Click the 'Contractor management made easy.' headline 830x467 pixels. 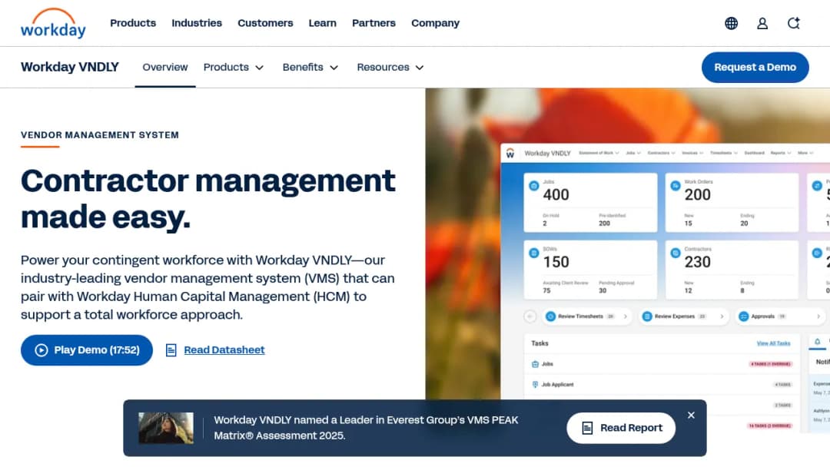(x=208, y=199)
